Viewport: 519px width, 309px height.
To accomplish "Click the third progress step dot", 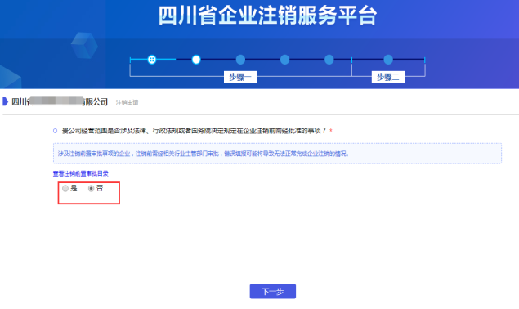I will tap(240, 60).
